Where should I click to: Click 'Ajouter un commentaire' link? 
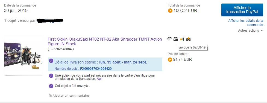click(71, 96)
